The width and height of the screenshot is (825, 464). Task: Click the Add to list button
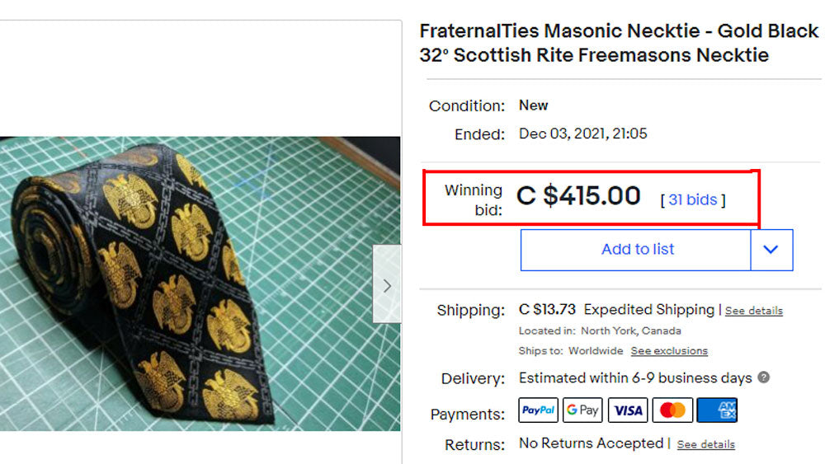(637, 250)
